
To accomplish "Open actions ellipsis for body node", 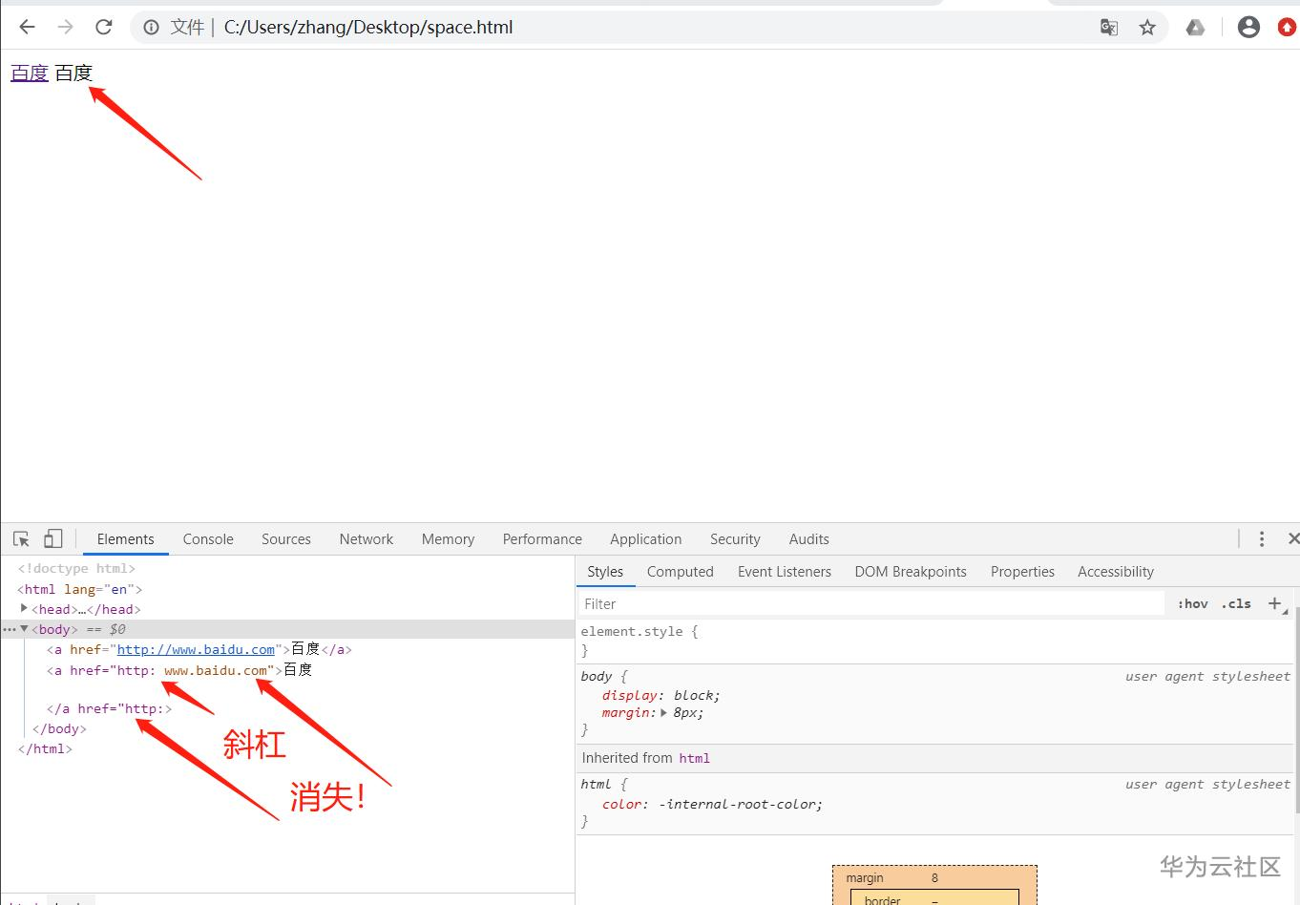I will click(9, 630).
